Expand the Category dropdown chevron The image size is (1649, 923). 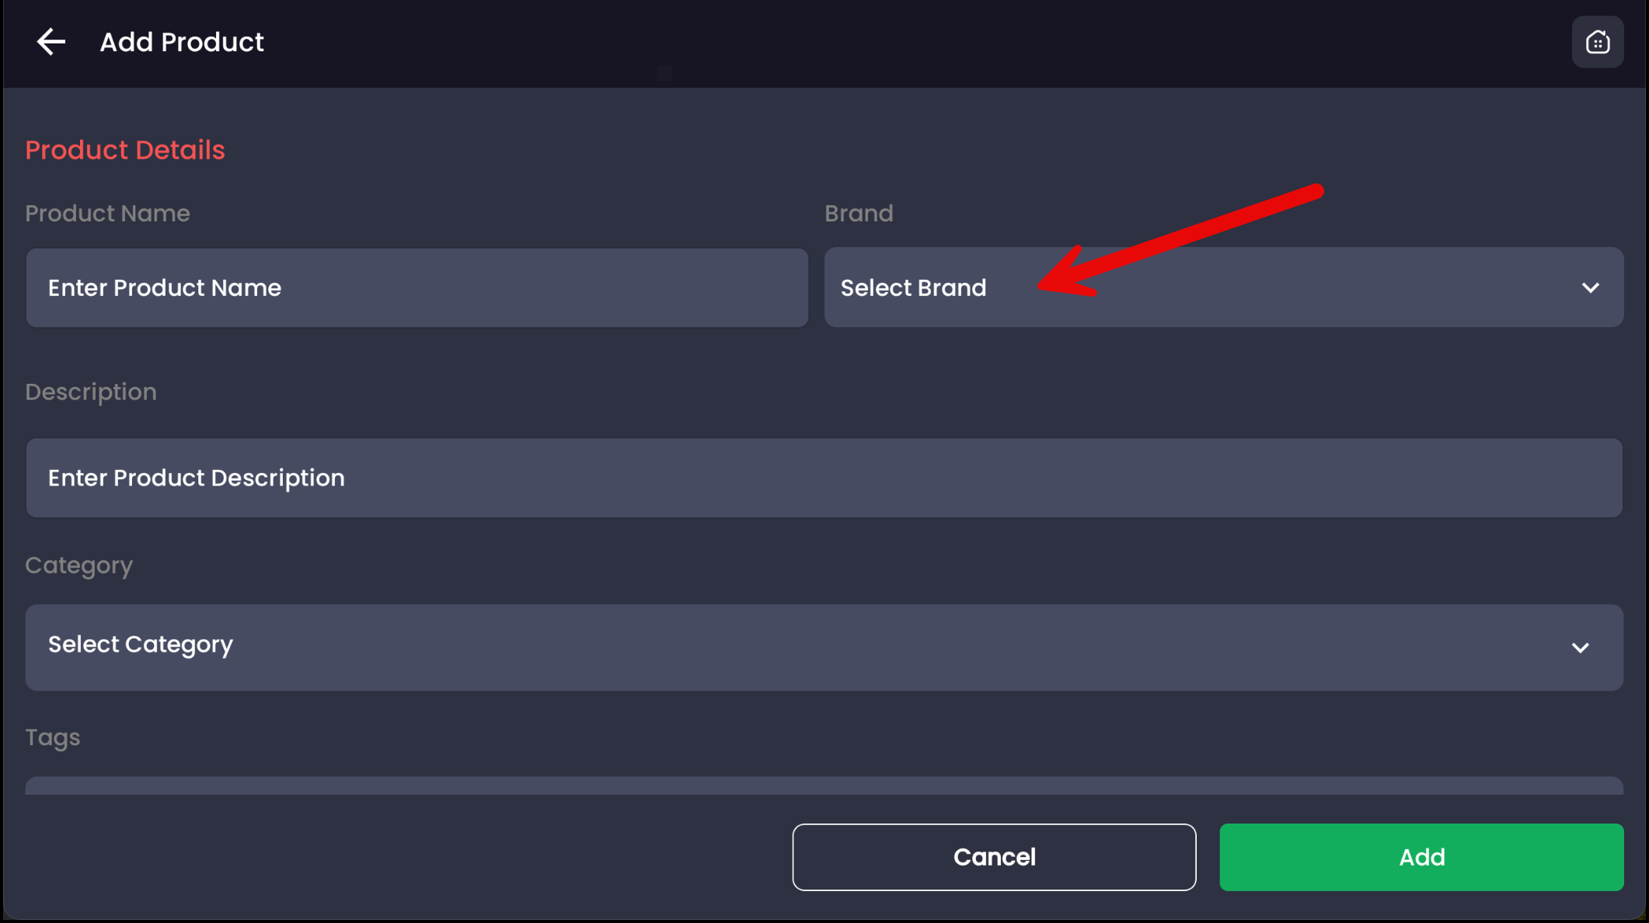pyautogui.click(x=1580, y=648)
